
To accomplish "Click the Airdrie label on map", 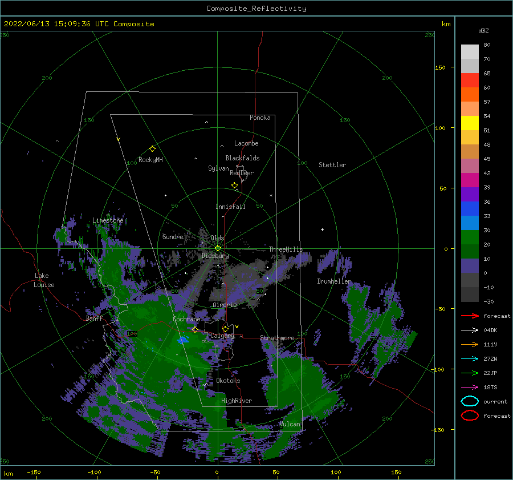I will point(225,305).
